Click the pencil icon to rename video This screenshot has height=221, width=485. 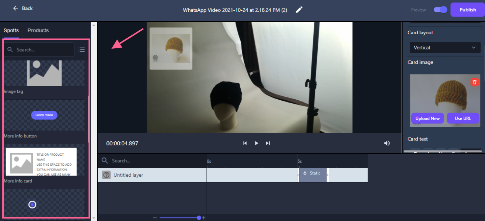[299, 10]
